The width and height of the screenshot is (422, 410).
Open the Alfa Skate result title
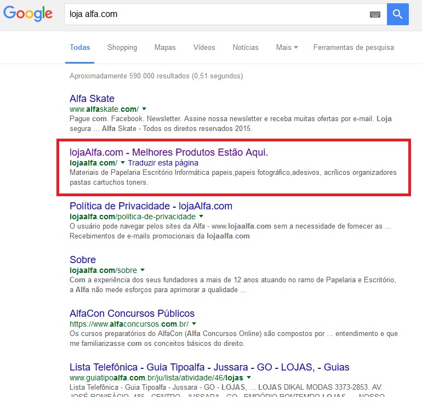tap(92, 99)
